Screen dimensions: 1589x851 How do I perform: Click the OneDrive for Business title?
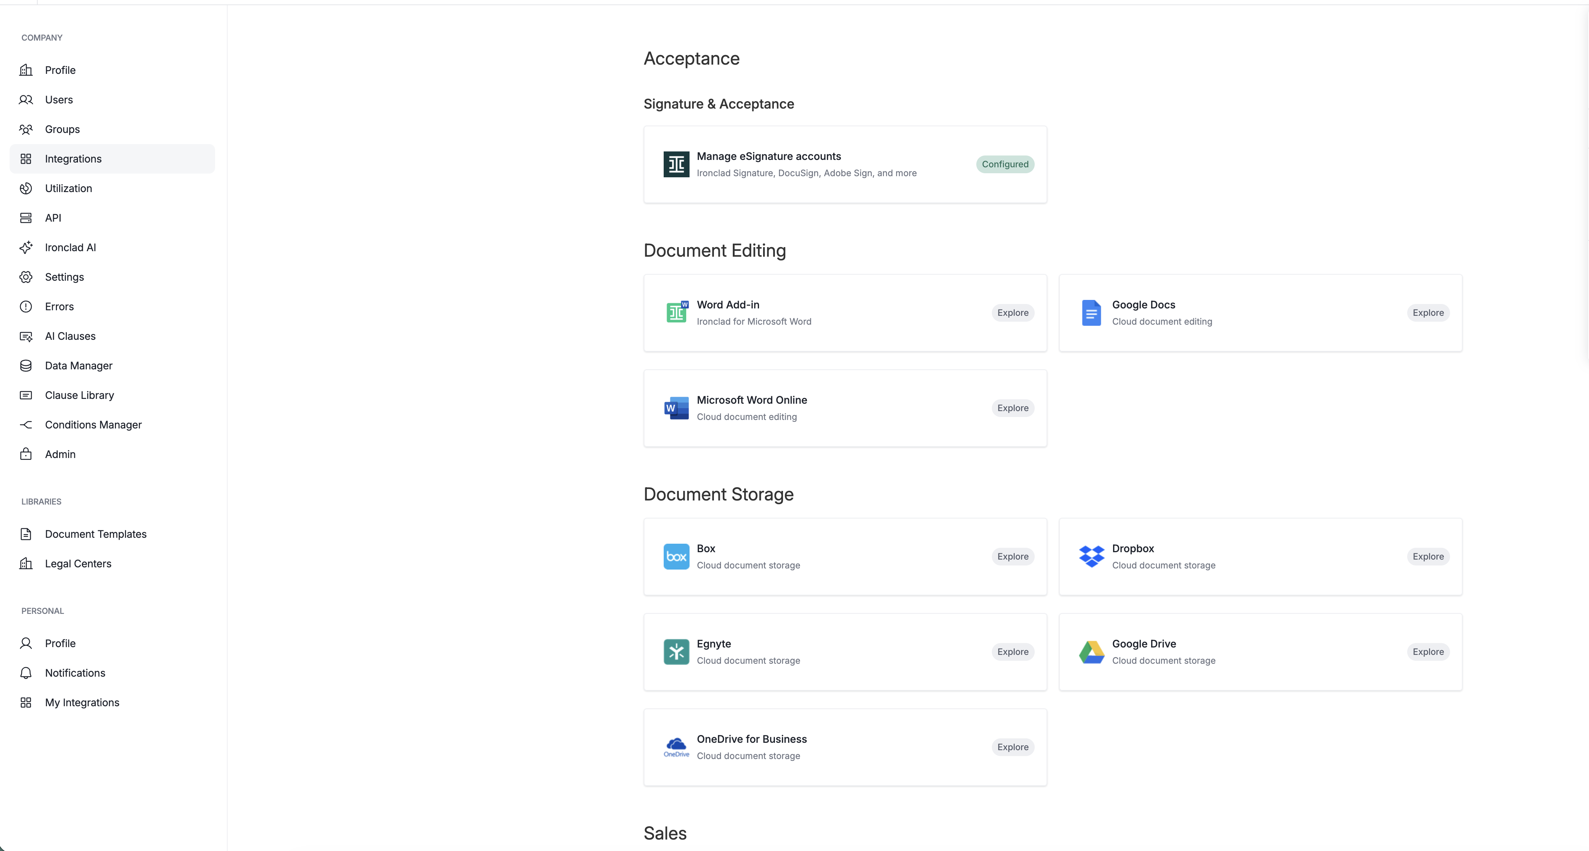point(751,739)
